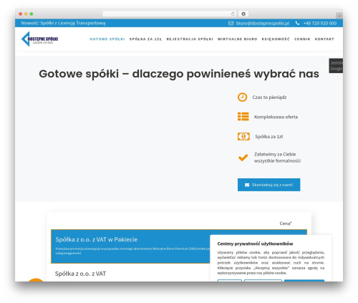Go to Rejestracja Spółki page

click(x=190, y=39)
